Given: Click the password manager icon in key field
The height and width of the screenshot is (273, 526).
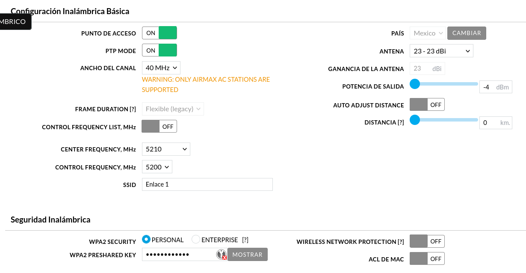Looking at the screenshot, I should 221,255.
